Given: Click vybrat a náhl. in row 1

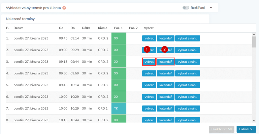Looking at the screenshot, I should coord(188,38).
